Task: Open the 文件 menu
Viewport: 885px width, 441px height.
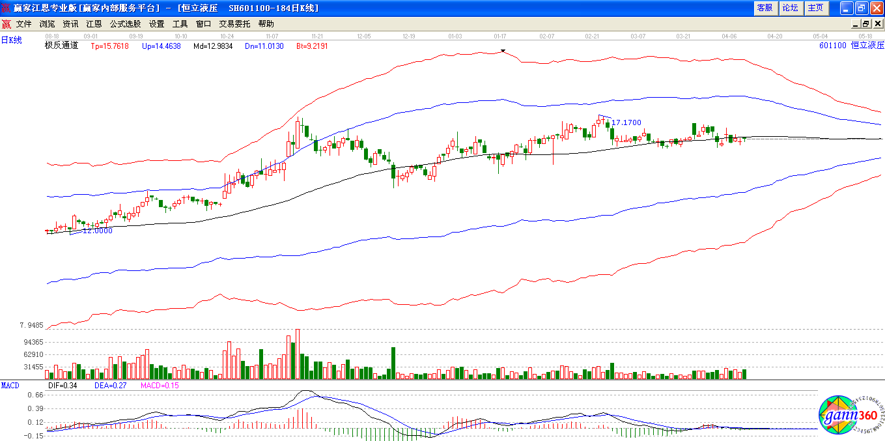Action: (x=24, y=24)
